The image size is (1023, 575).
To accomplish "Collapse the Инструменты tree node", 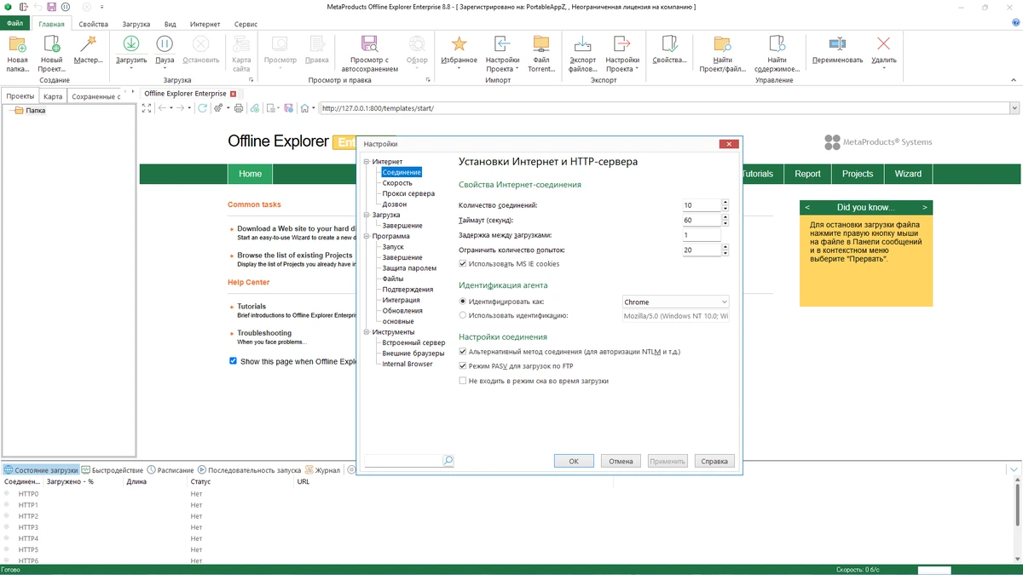I will [367, 332].
